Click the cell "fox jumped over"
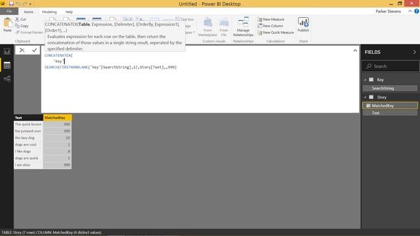This screenshot has width=420, height=236. (x=28, y=131)
